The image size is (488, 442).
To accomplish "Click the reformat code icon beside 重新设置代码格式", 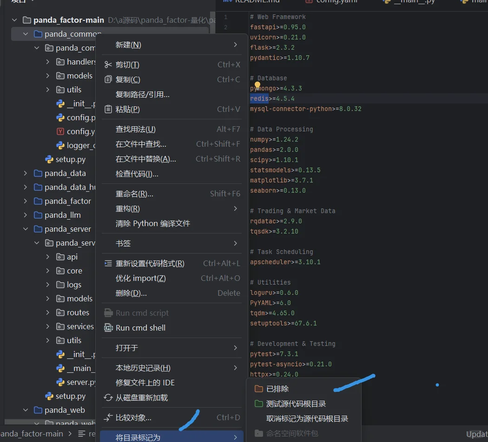I will tap(108, 264).
